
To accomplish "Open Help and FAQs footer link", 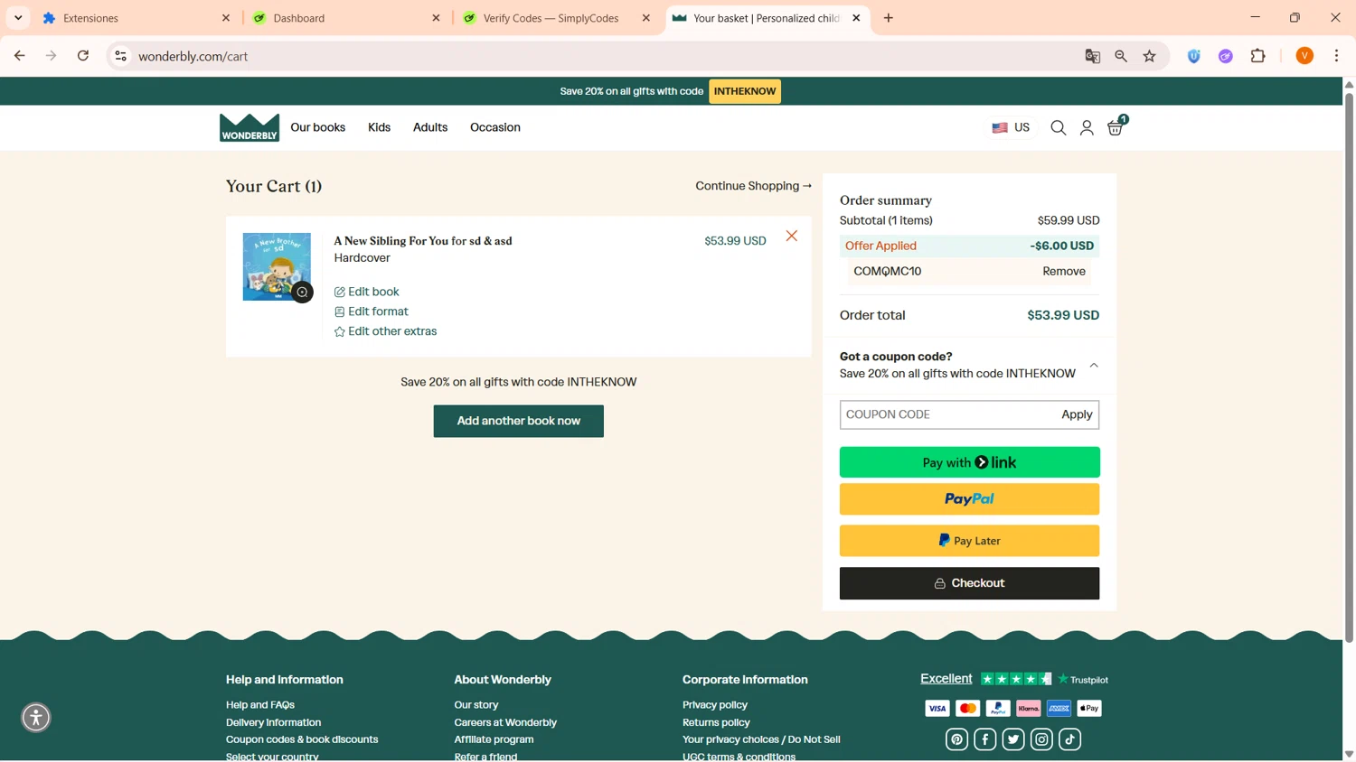I will 260,705.
